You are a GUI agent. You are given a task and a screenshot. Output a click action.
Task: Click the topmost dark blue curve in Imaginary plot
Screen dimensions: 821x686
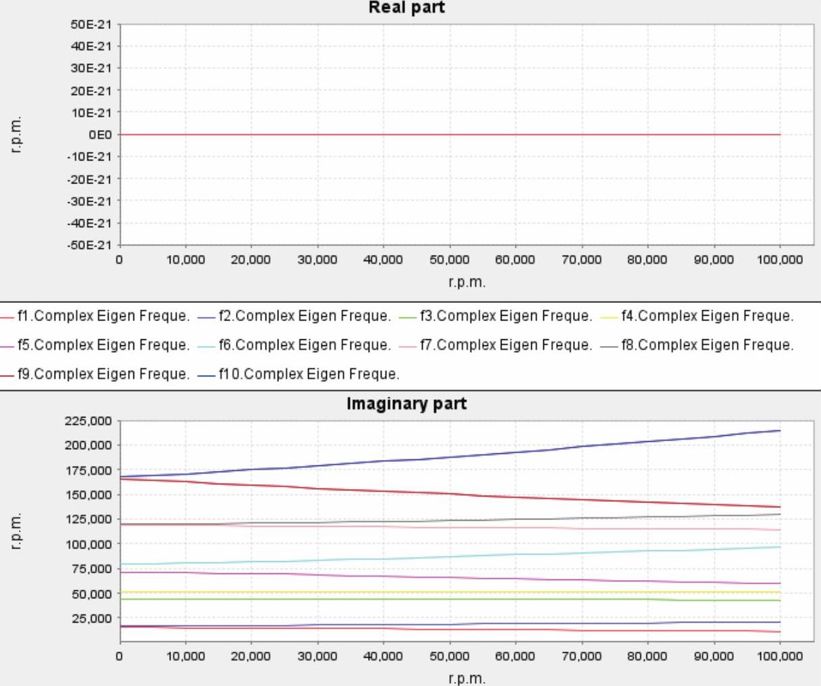448,457
